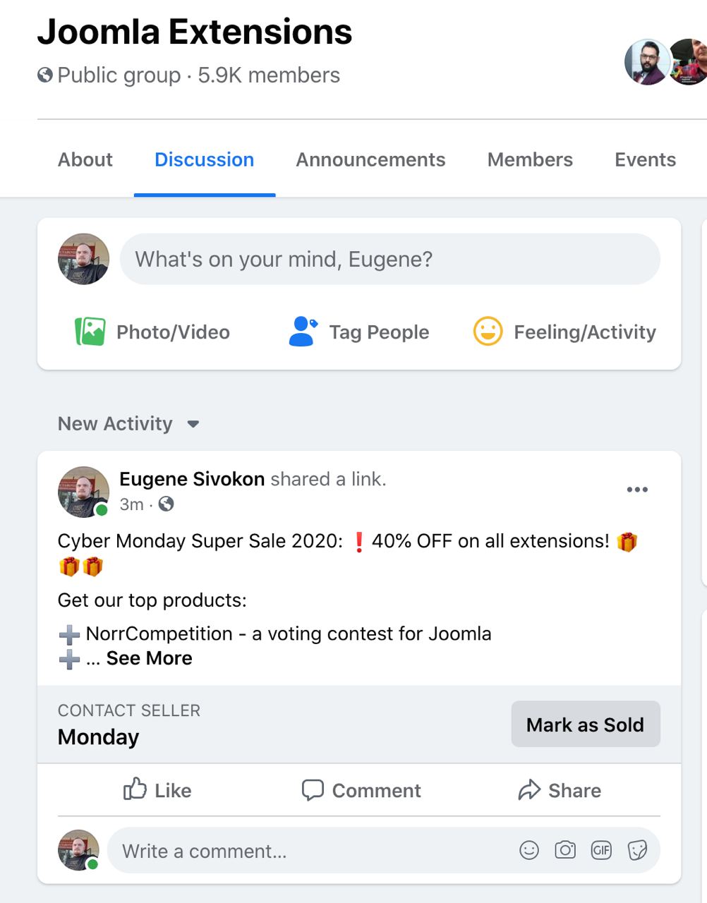Share the Cyber Monday post
Image resolution: width=707 pixels, height=903 pixels.
coord(560,790)
